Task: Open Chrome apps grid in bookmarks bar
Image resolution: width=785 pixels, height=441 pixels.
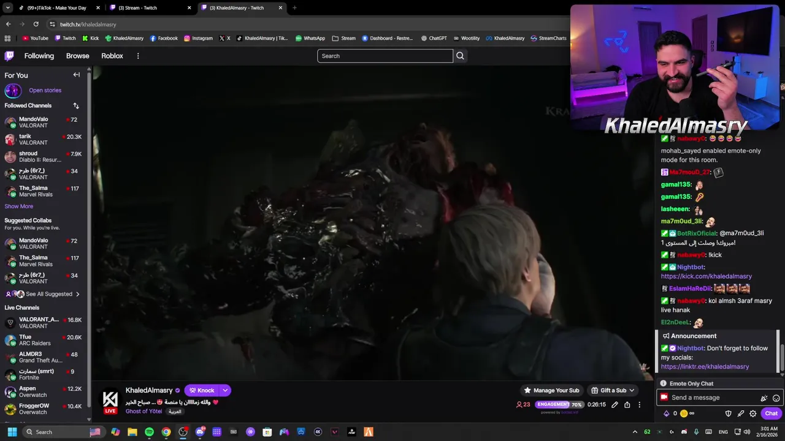Action: click(x=7, y=38)
